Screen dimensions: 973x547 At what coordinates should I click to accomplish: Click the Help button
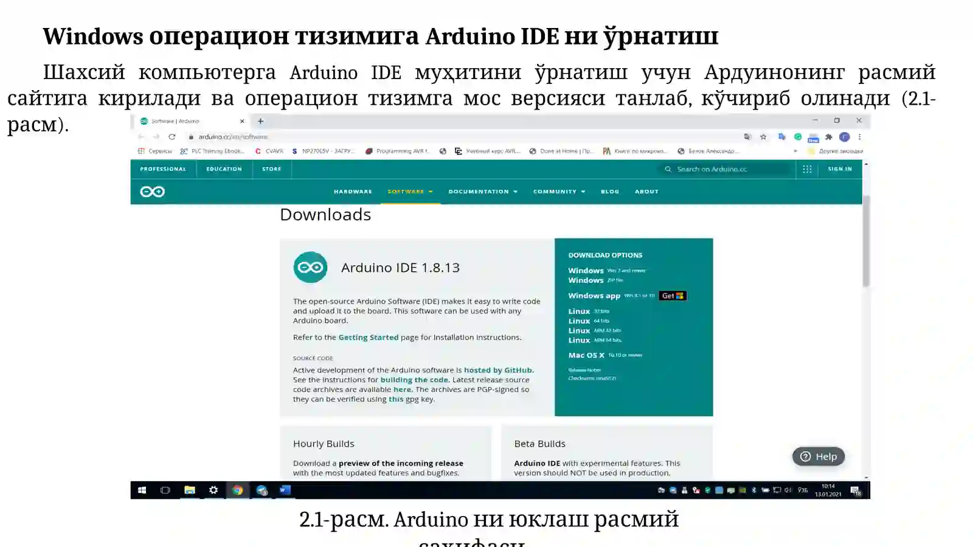click(818, 456)
